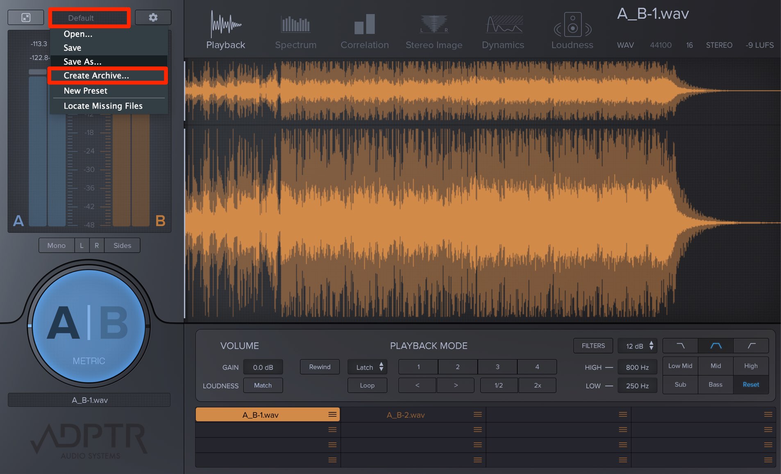781x474 pixels.
Task: Switch to the Playback view
Action: coord(226,30)
